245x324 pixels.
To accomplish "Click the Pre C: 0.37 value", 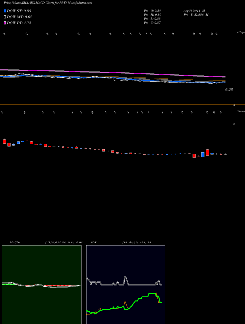I will click(x=152, y=23).
